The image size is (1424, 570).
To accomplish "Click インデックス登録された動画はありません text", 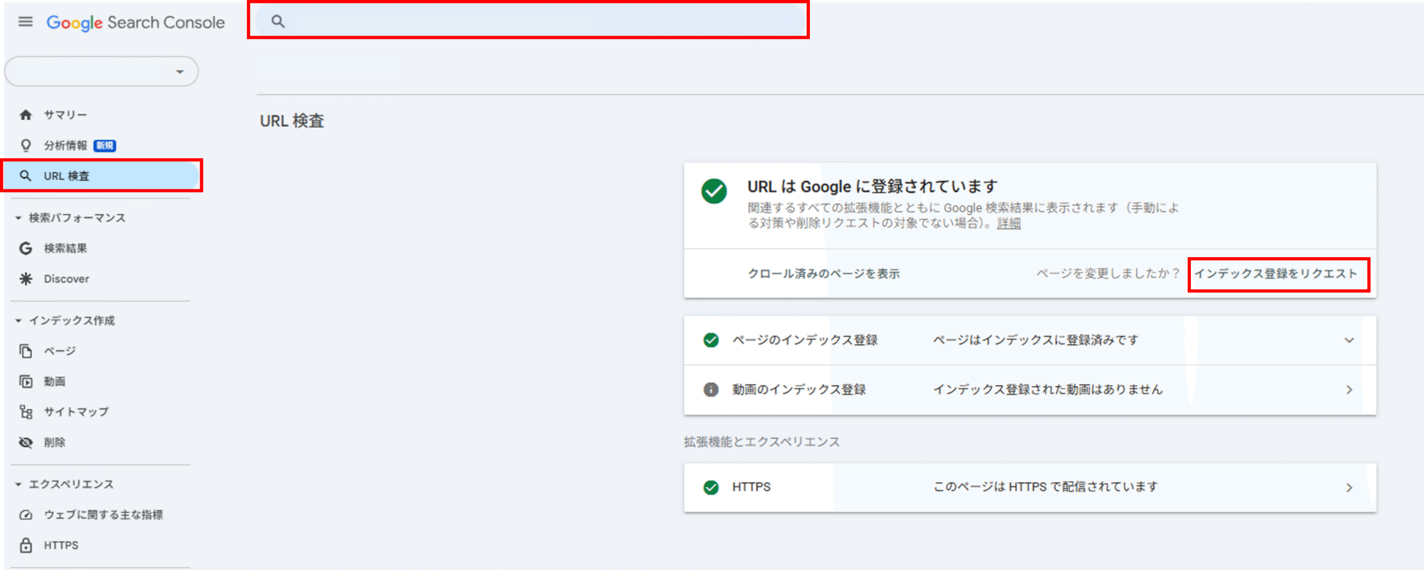I will 1048,389.
